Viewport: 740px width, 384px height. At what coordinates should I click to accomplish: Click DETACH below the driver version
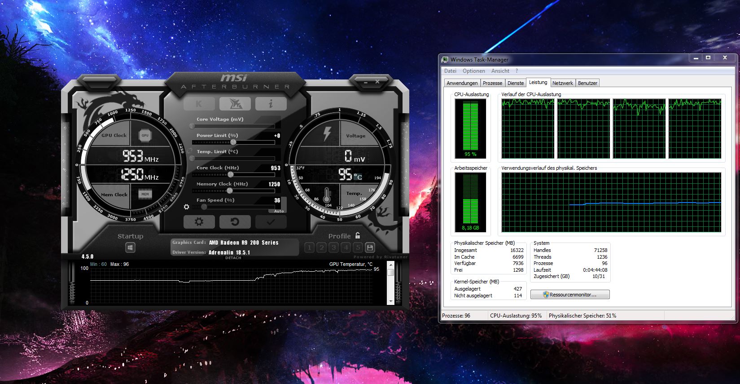pos(233,258)
